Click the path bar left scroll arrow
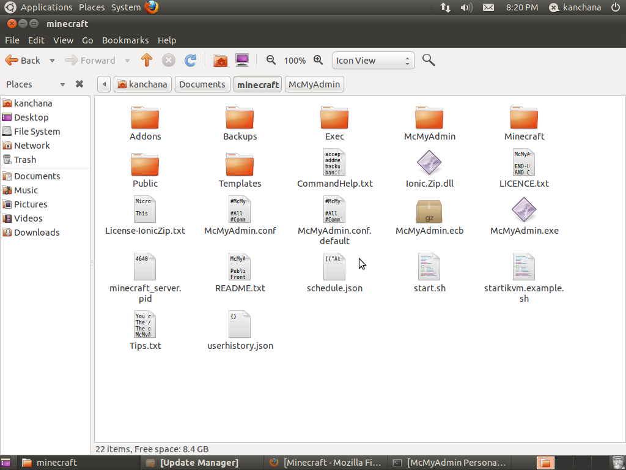Screen dimensions: 626x470 point(104,84)
